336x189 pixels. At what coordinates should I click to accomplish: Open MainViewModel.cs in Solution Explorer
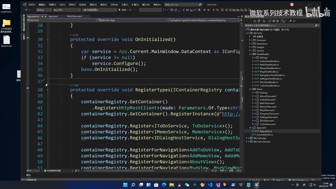(x=269, y=65)
